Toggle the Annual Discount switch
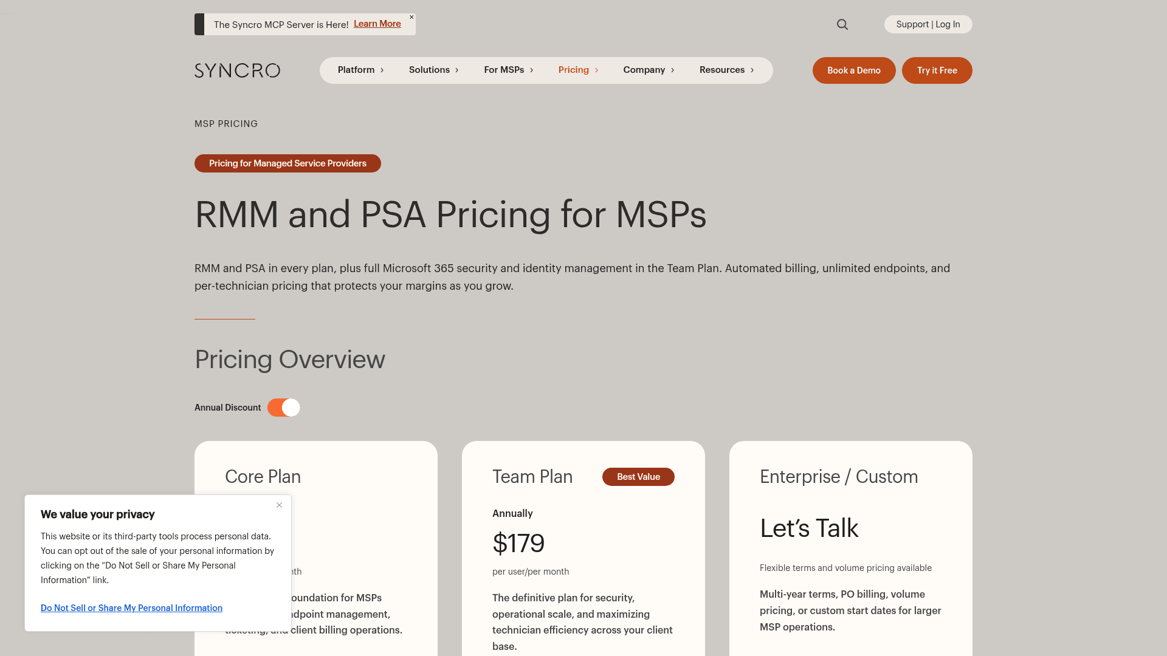1167x656 pixels. click(x=284, y=408)
